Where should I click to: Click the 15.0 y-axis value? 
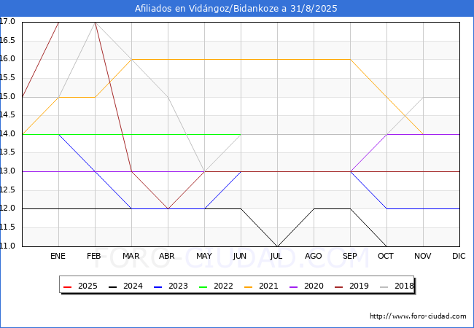coord(7,96)
